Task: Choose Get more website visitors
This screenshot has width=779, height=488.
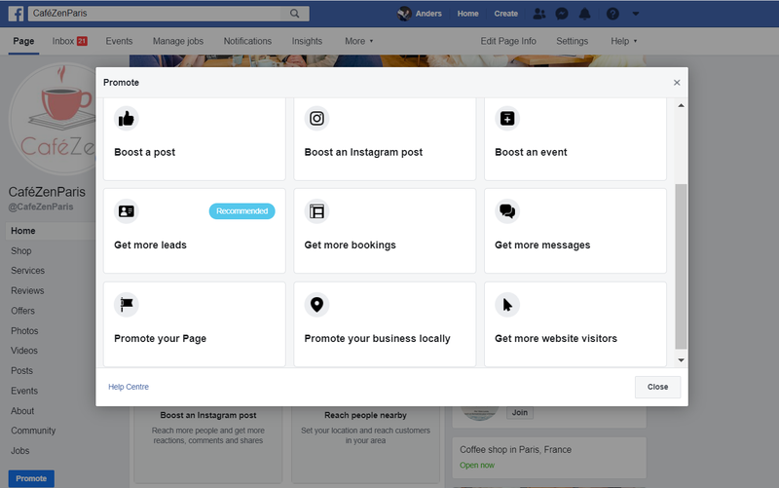Action: [x=575, y=324]
